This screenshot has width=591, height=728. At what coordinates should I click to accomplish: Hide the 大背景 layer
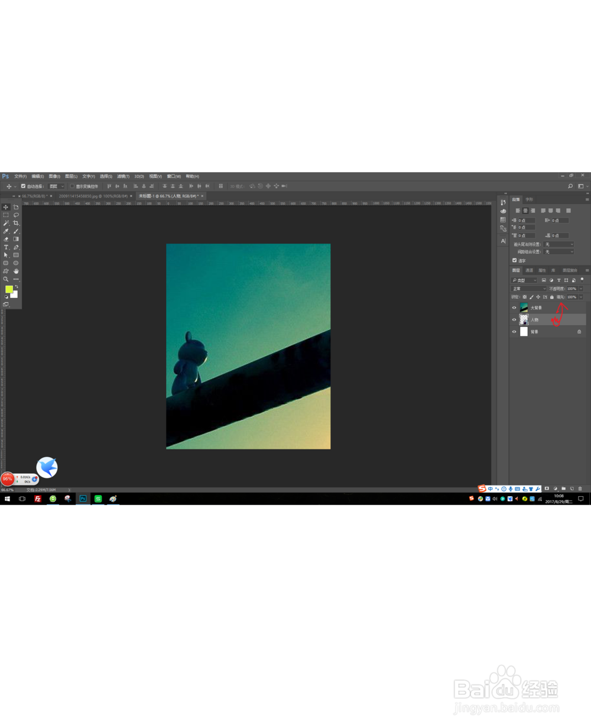[514, 308]
